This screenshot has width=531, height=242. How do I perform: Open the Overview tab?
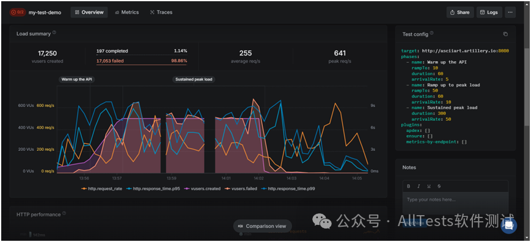89,12
